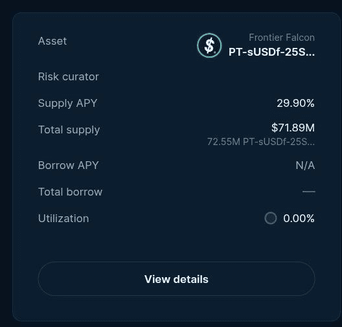Screen dimensions: 342x327
Task: Select the PT-sUSDf-25S... asset name
Action: [x=271, y=52]
